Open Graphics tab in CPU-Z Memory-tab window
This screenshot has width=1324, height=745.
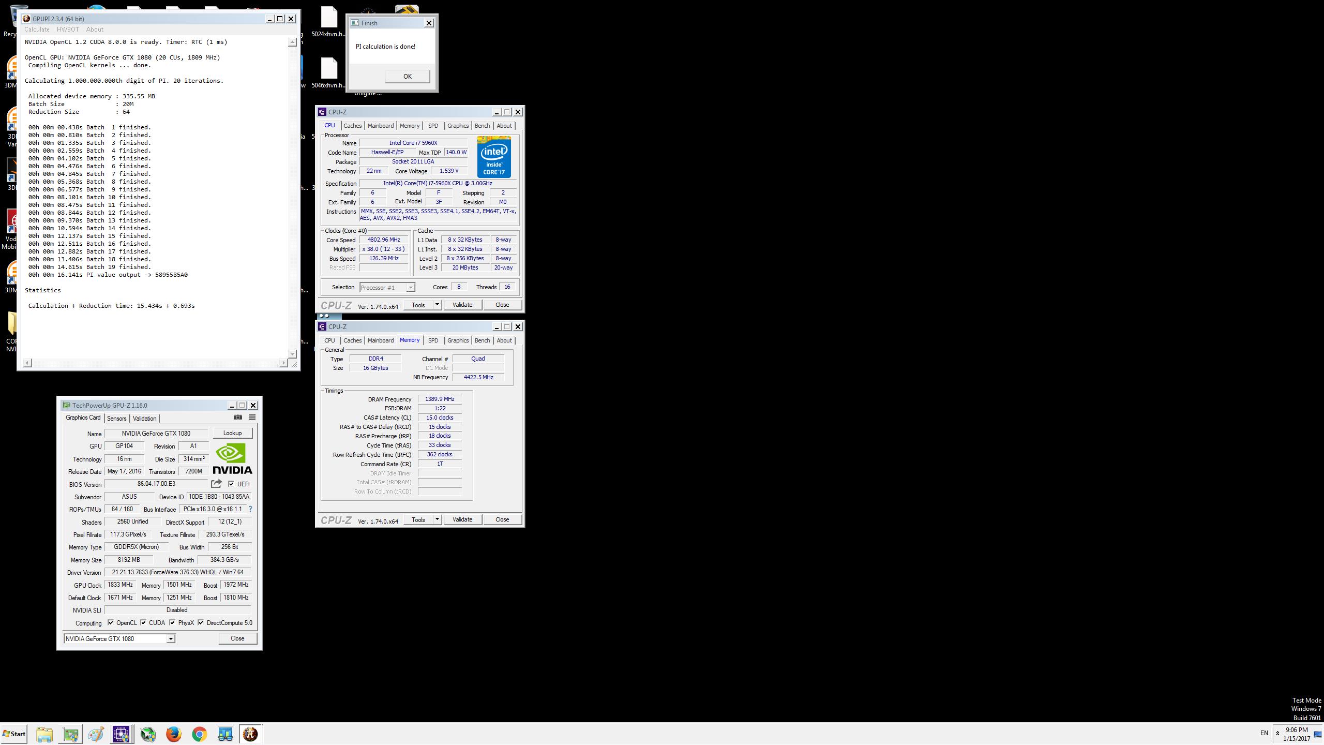[458, 340]
